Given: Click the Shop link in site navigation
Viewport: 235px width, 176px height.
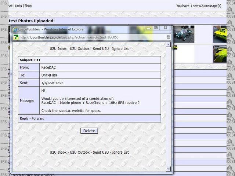Looking at the screenshot, I should pos(28,6).
